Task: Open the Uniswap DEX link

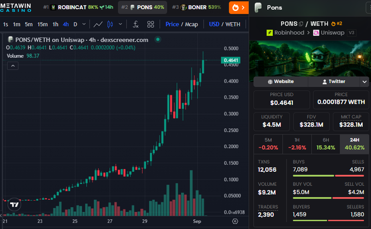Action: coord(328,33)
